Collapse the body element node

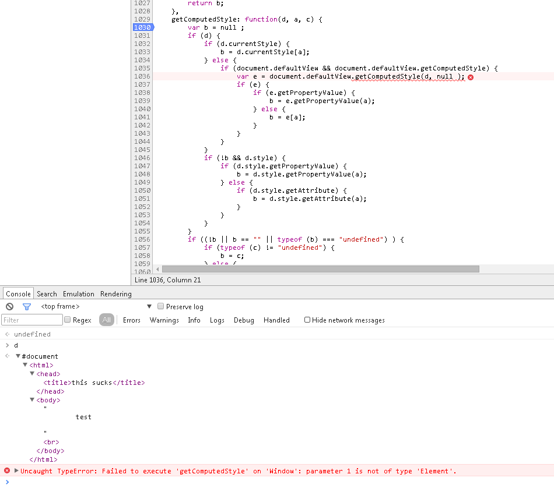coord(32,399)
